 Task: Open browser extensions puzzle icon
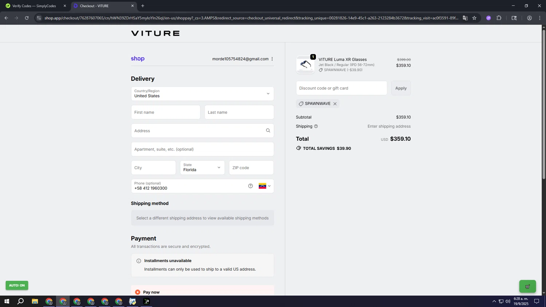coord(499,18)
